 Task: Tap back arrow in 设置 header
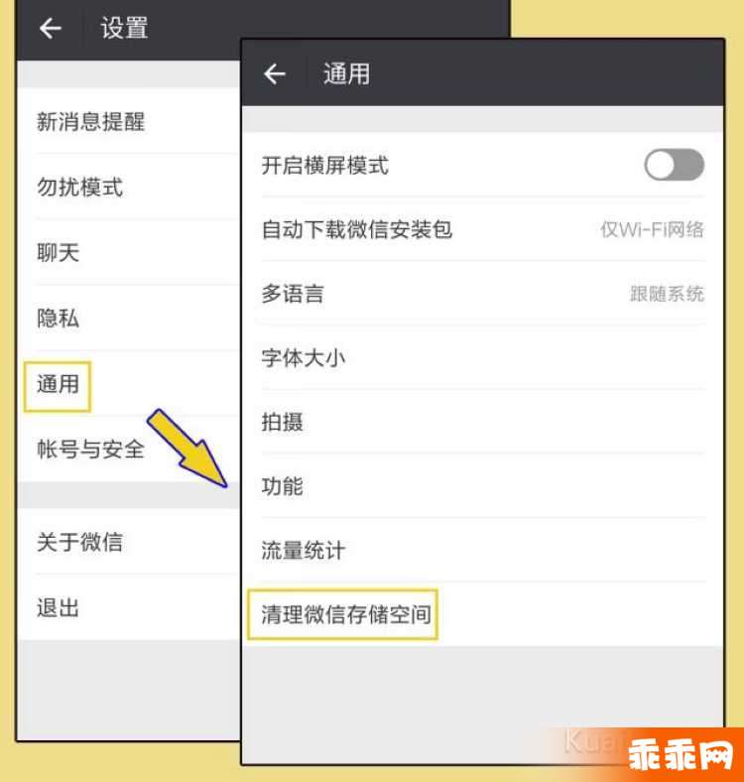51,28
